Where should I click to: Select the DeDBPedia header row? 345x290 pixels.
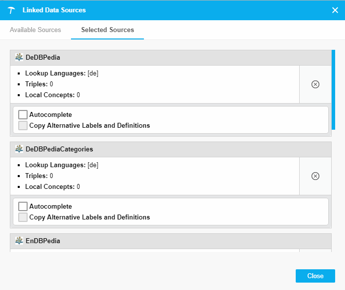[x=168, y=57]
